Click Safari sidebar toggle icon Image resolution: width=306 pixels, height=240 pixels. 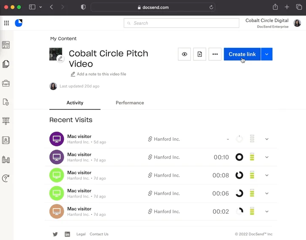(32, 7)
